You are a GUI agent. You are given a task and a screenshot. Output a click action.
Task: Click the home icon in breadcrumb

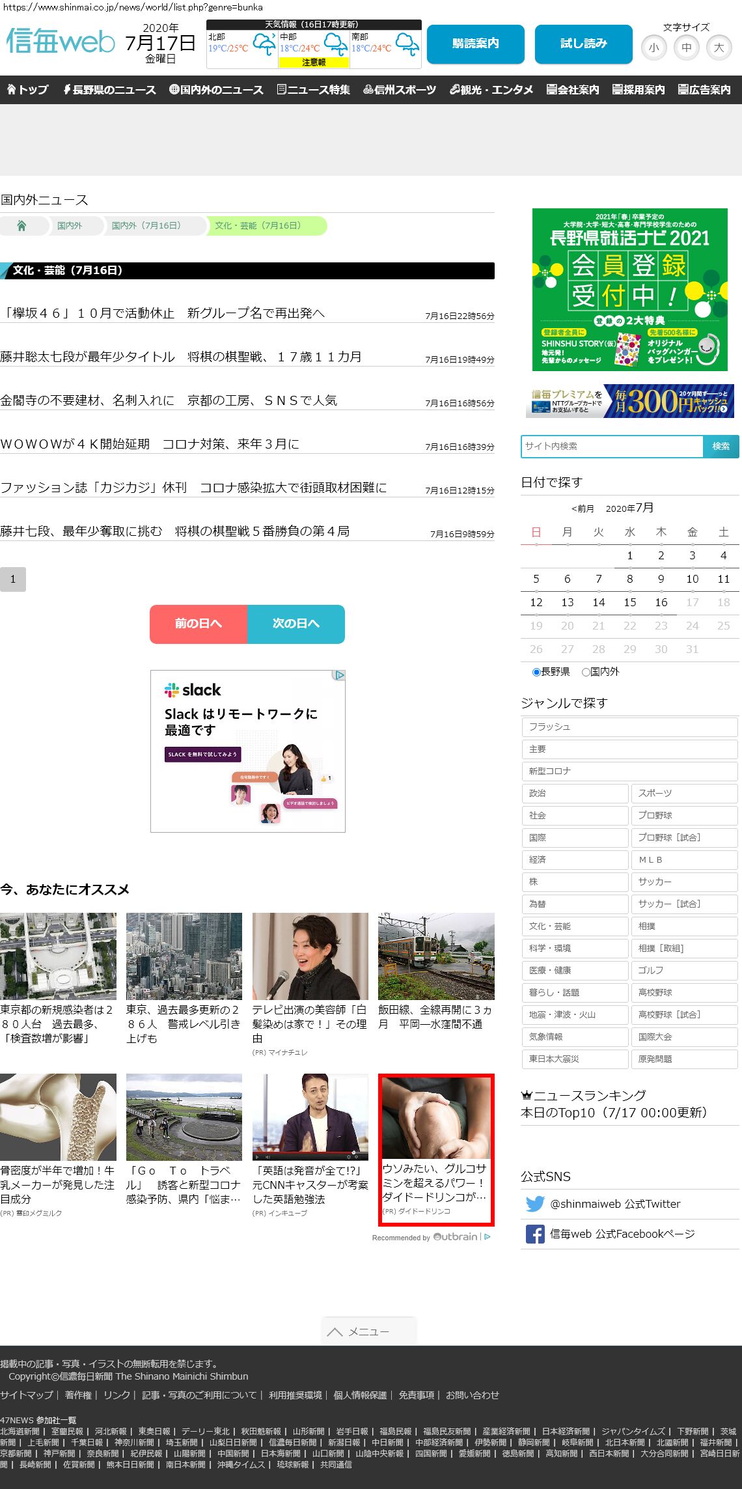[21, 226]
